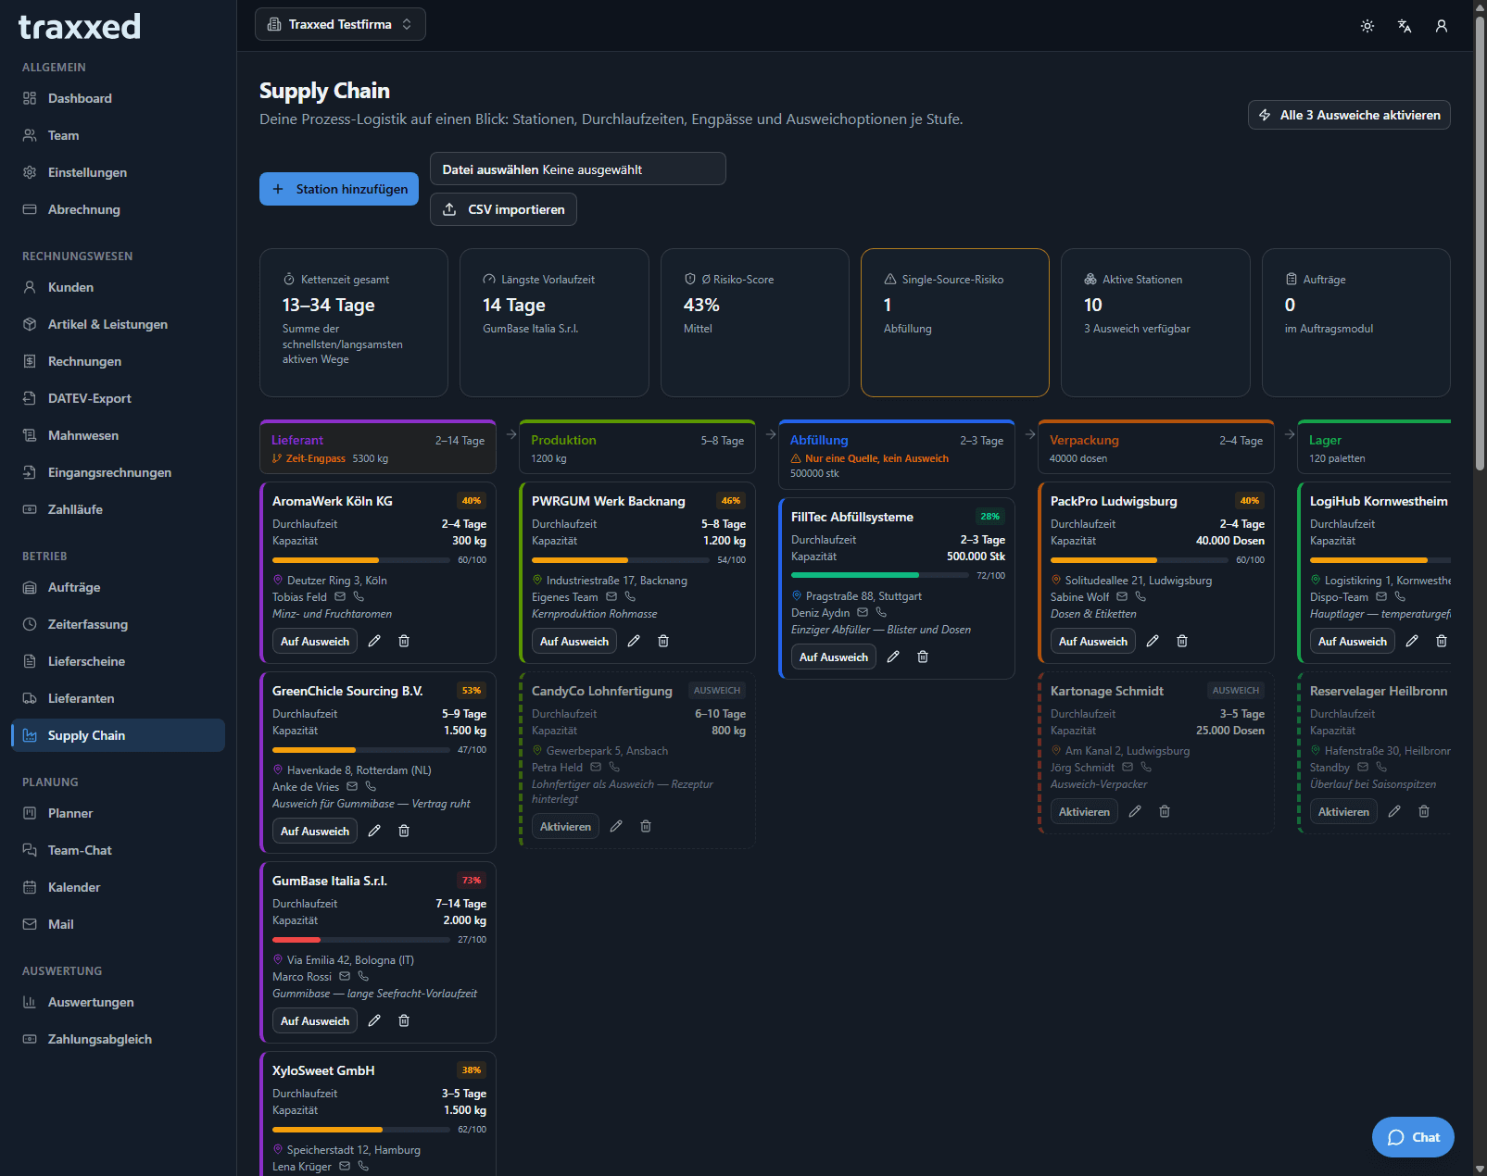Go to Lieferanten in the sidebar
1487x1176 pixels.
pos(118,698)
